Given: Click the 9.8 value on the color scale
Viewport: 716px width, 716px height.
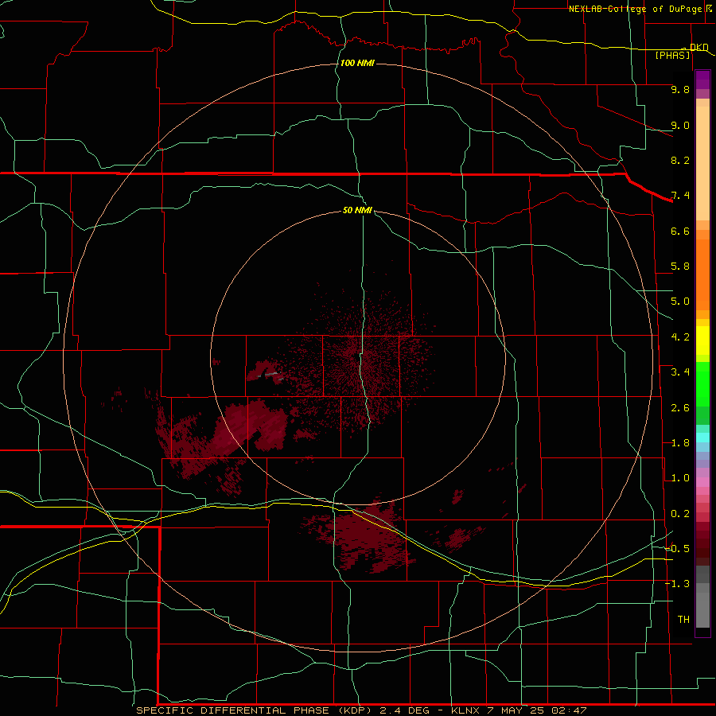Looking at the screenshot, I should tap(680, 89).
